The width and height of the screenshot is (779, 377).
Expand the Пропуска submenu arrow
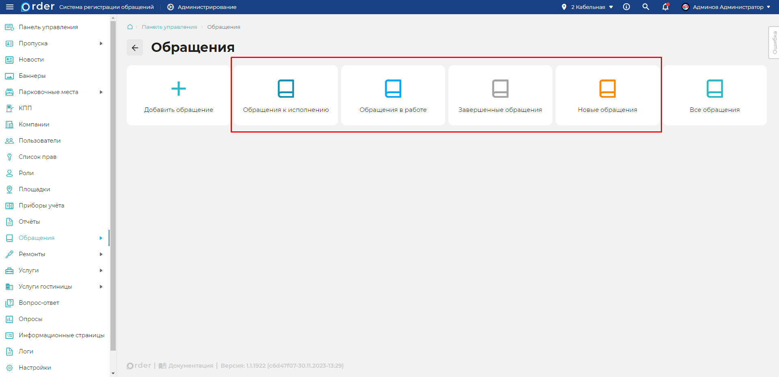pyautogui.click(x=101, y=43)
